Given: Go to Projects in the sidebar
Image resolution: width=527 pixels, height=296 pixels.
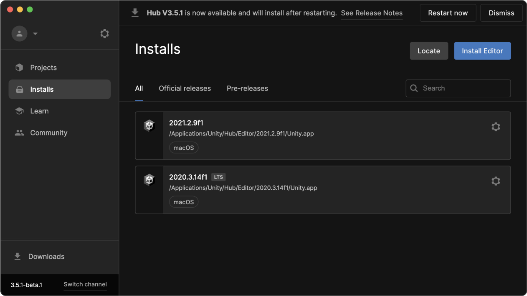Looking at the screenshot, I should pyautogui.click(x=43, y=68).
